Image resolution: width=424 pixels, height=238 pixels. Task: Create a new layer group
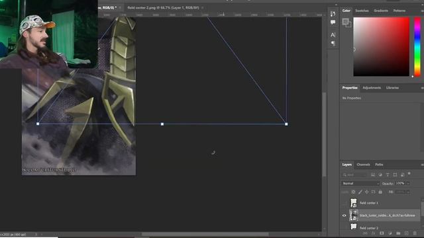pos(398,233)
